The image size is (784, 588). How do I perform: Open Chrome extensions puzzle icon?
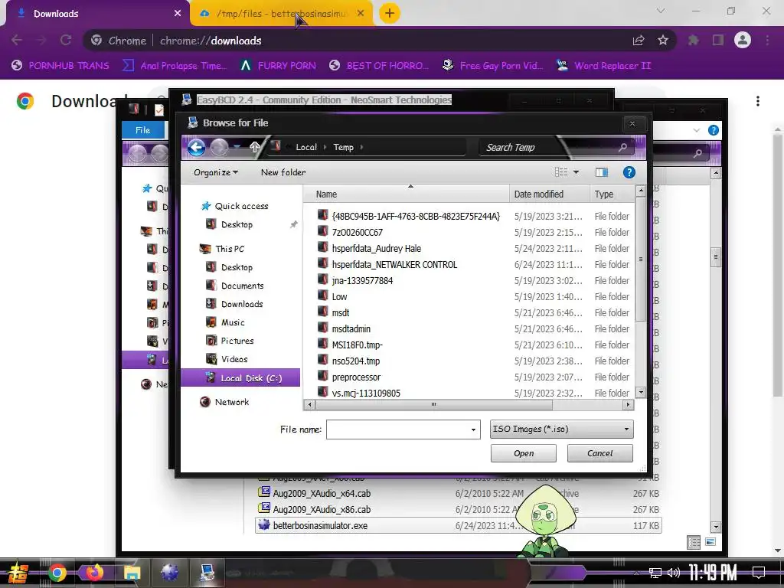pyautogui.click(x=693, y=40)
